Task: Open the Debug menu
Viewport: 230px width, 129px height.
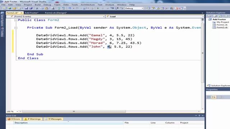Action: (x=47, y=5)
